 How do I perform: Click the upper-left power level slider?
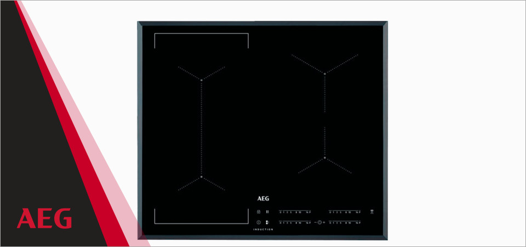pos(295,212)
